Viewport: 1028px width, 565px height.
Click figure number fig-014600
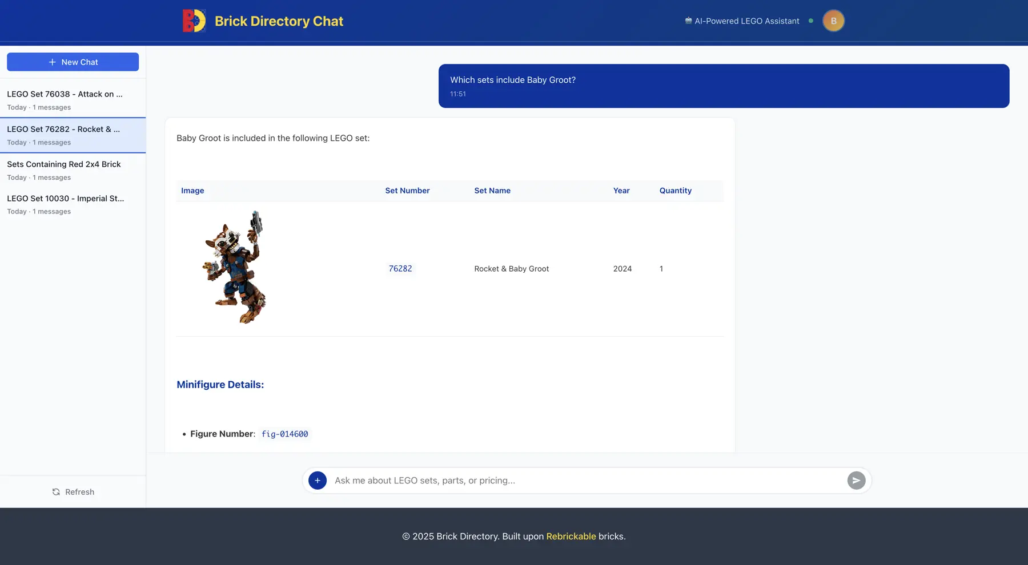(x=284, y=434)
